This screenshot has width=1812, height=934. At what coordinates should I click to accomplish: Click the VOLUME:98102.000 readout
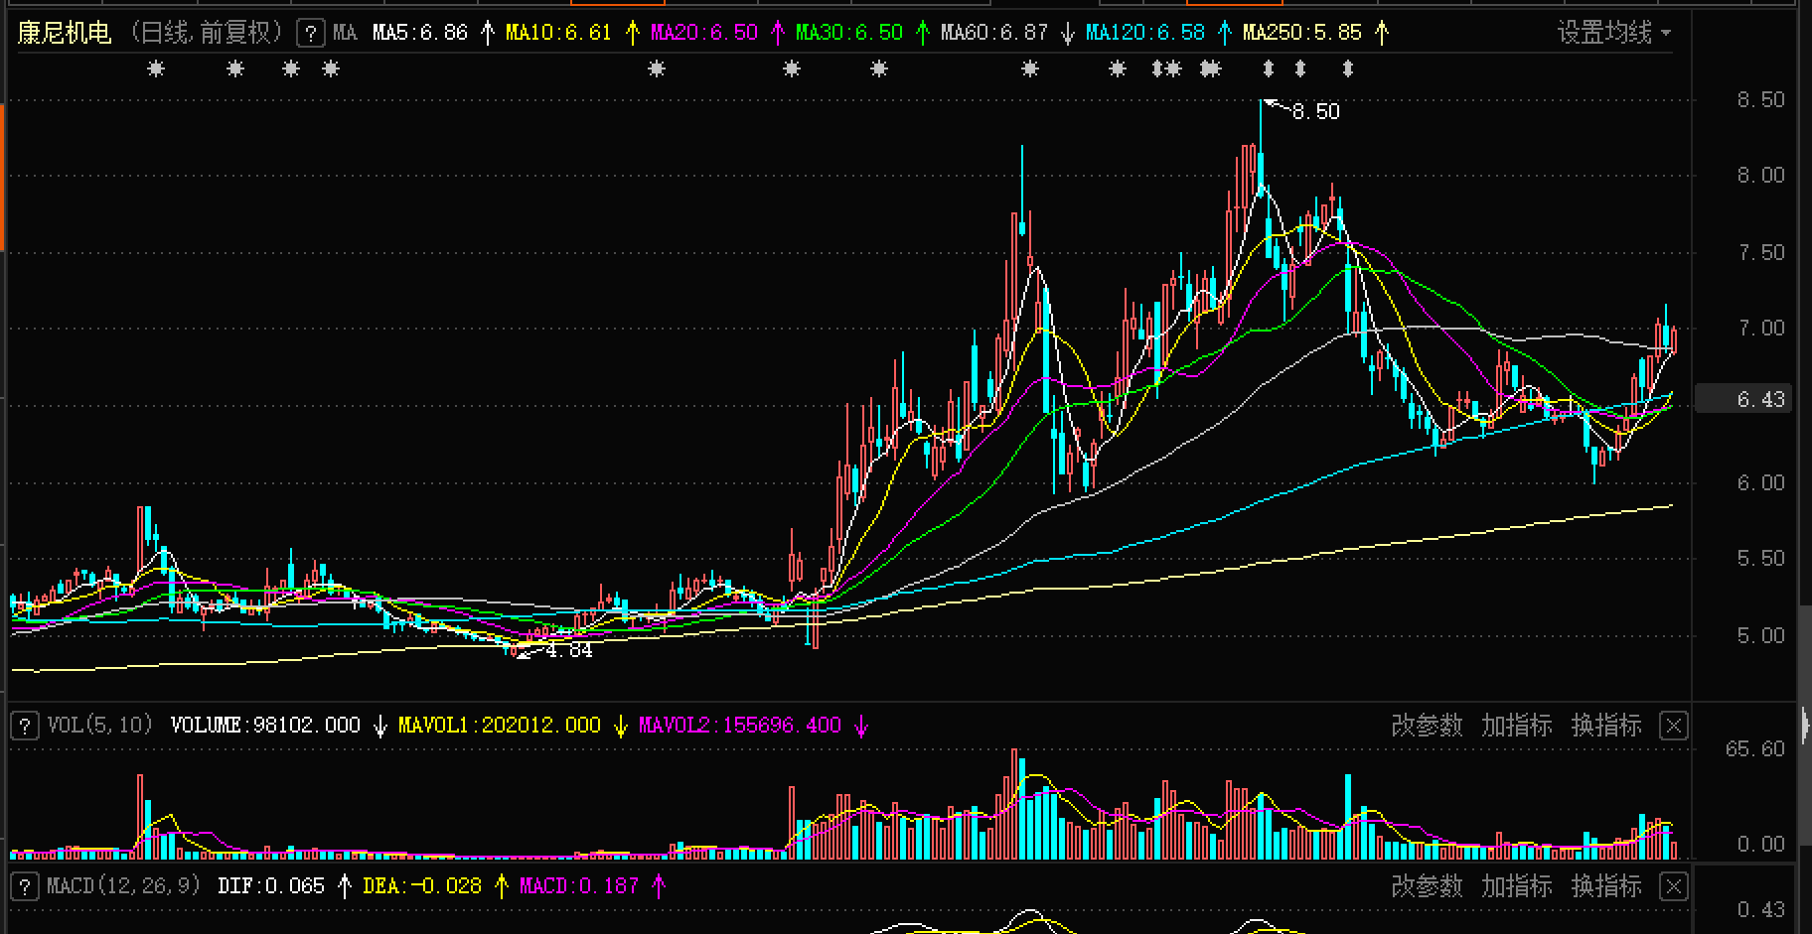[265, 727]
